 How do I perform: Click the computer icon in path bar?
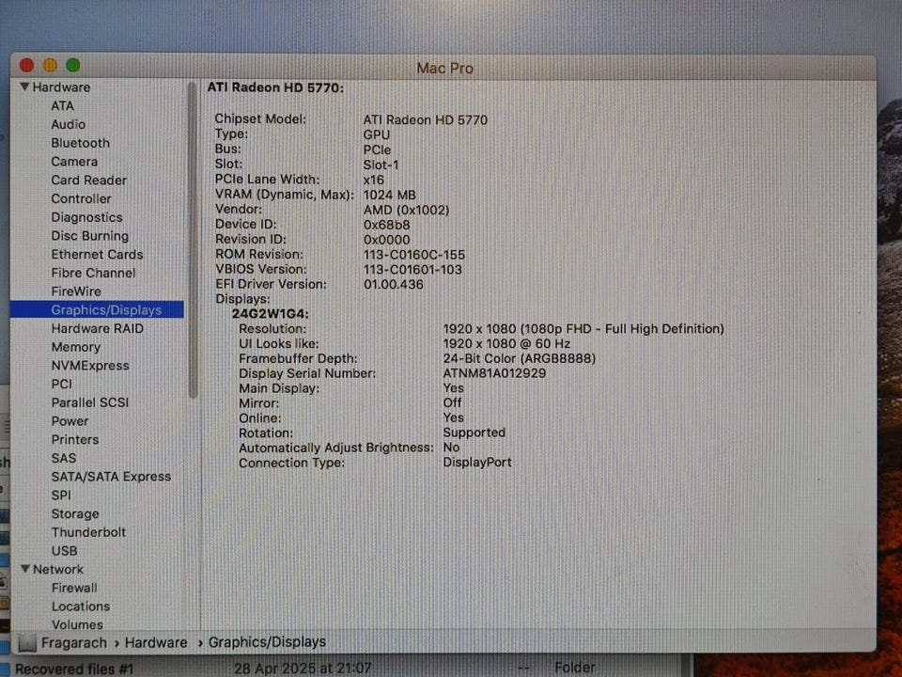click(x=27, y=642)
